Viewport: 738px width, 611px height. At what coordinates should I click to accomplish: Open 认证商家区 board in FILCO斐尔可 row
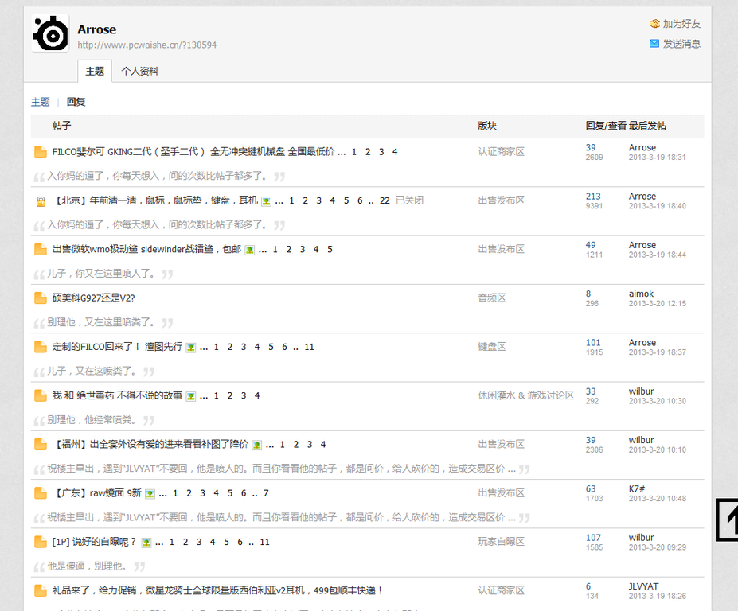click(x=502, y=152)
